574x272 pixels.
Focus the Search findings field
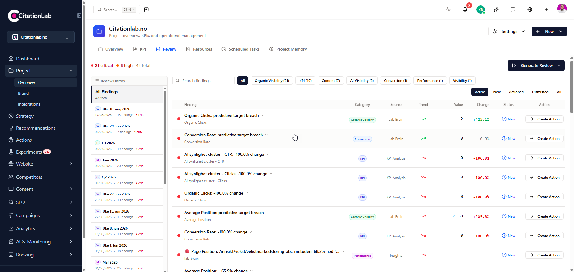pyautogui.click(x=204, y=81)
